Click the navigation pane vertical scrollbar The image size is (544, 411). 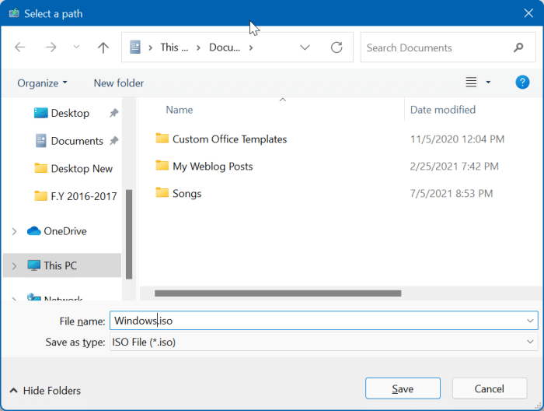click(x=129, y=234)
